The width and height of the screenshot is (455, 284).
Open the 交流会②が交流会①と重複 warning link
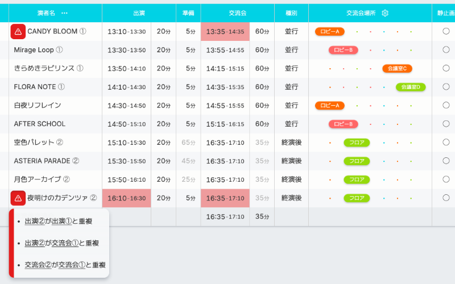(65, 265)
